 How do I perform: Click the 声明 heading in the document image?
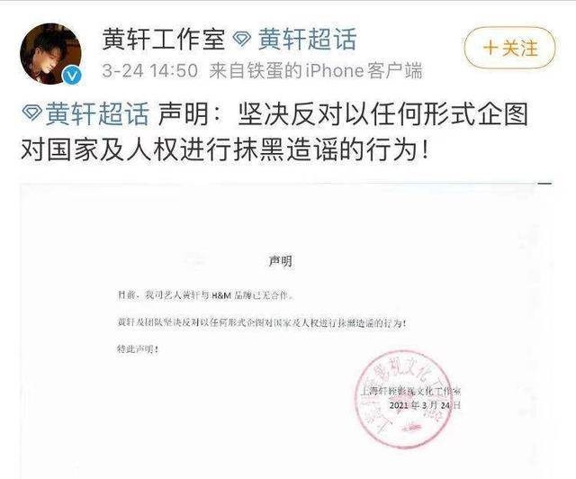(280, 261)
